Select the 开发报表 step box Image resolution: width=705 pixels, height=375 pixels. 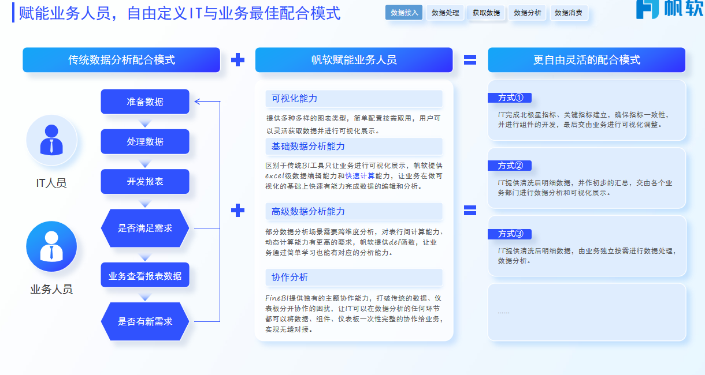pos(145,181)
